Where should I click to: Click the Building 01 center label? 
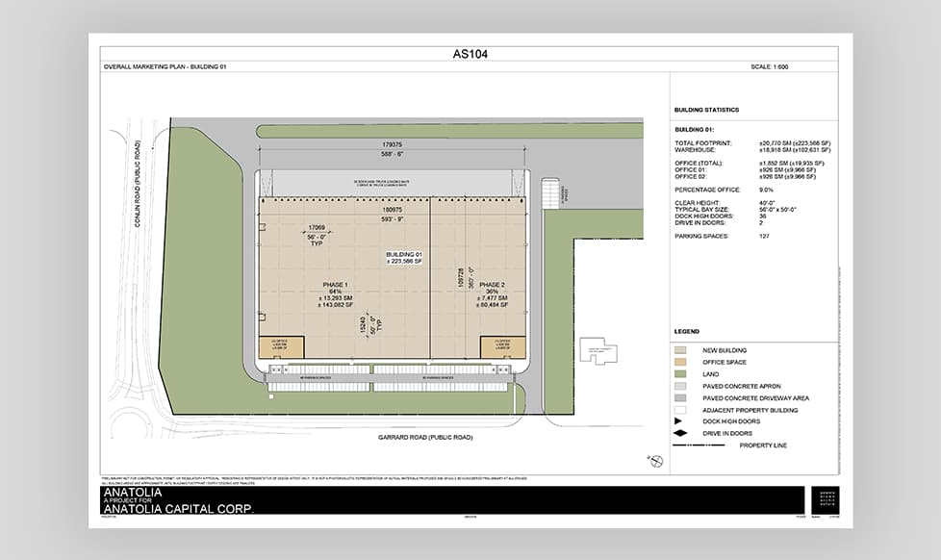tap(398, 256)
